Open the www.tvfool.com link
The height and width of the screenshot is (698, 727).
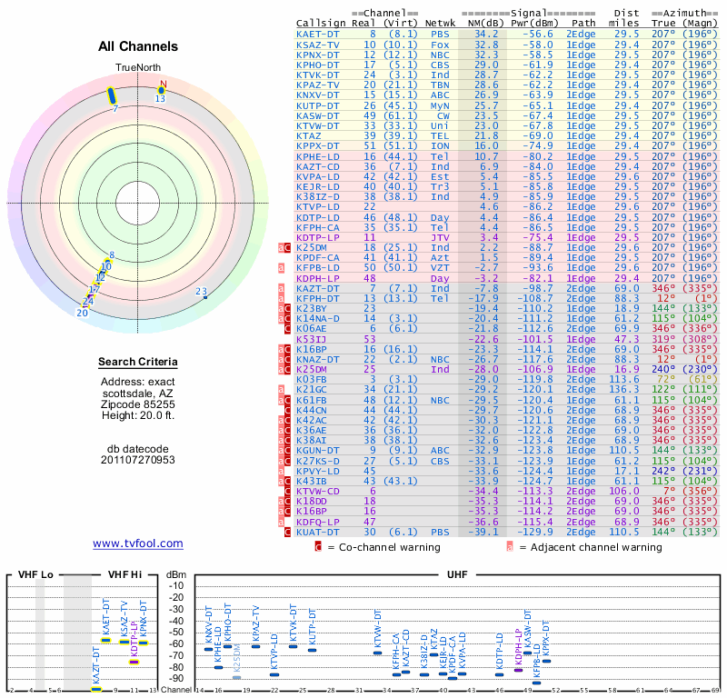[138, 543]
